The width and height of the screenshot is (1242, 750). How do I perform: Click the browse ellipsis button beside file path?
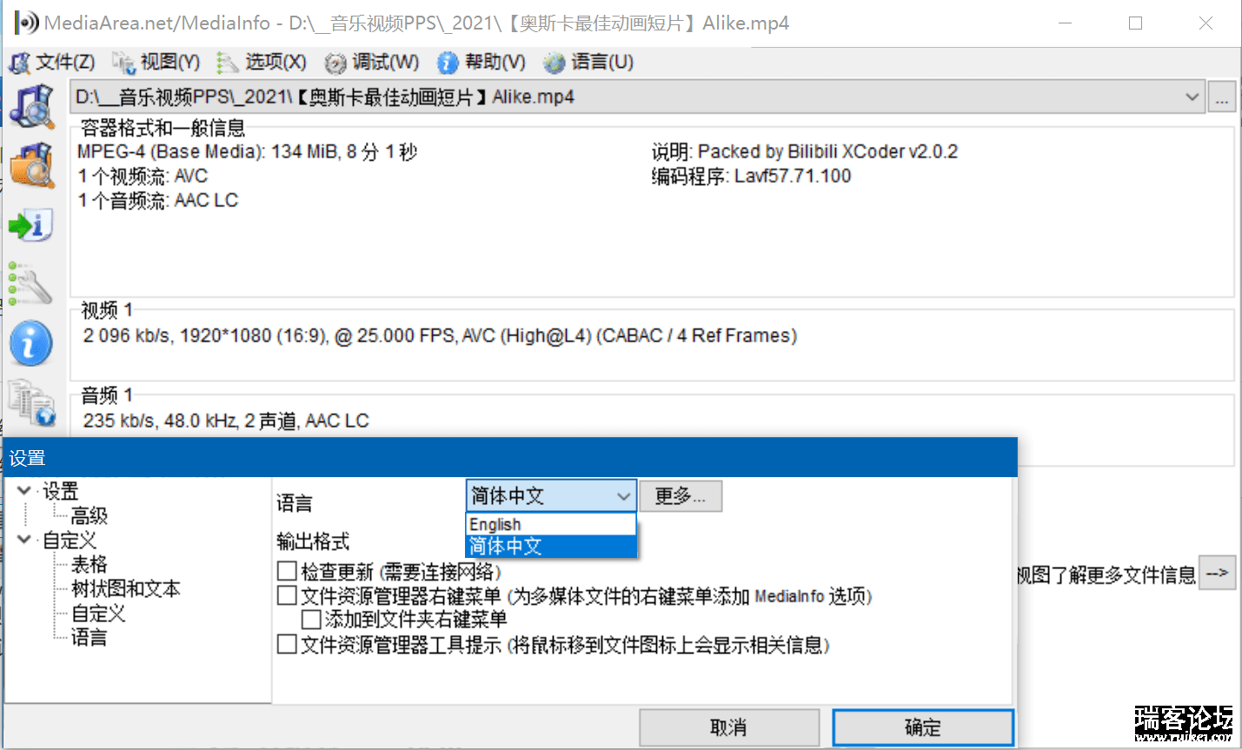1221,97
